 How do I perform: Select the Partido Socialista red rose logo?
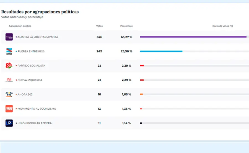click(9, 66)
